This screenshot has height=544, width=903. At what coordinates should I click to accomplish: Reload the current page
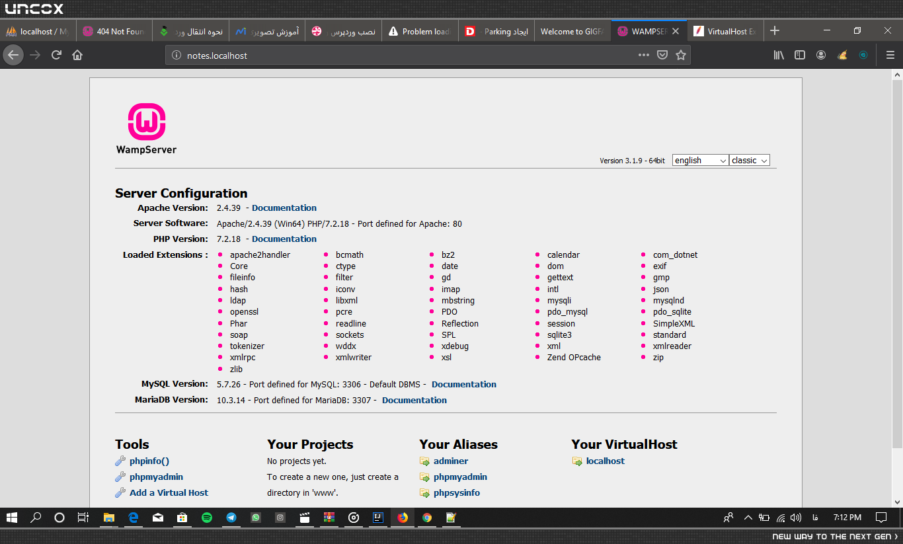tap(57, 55)
